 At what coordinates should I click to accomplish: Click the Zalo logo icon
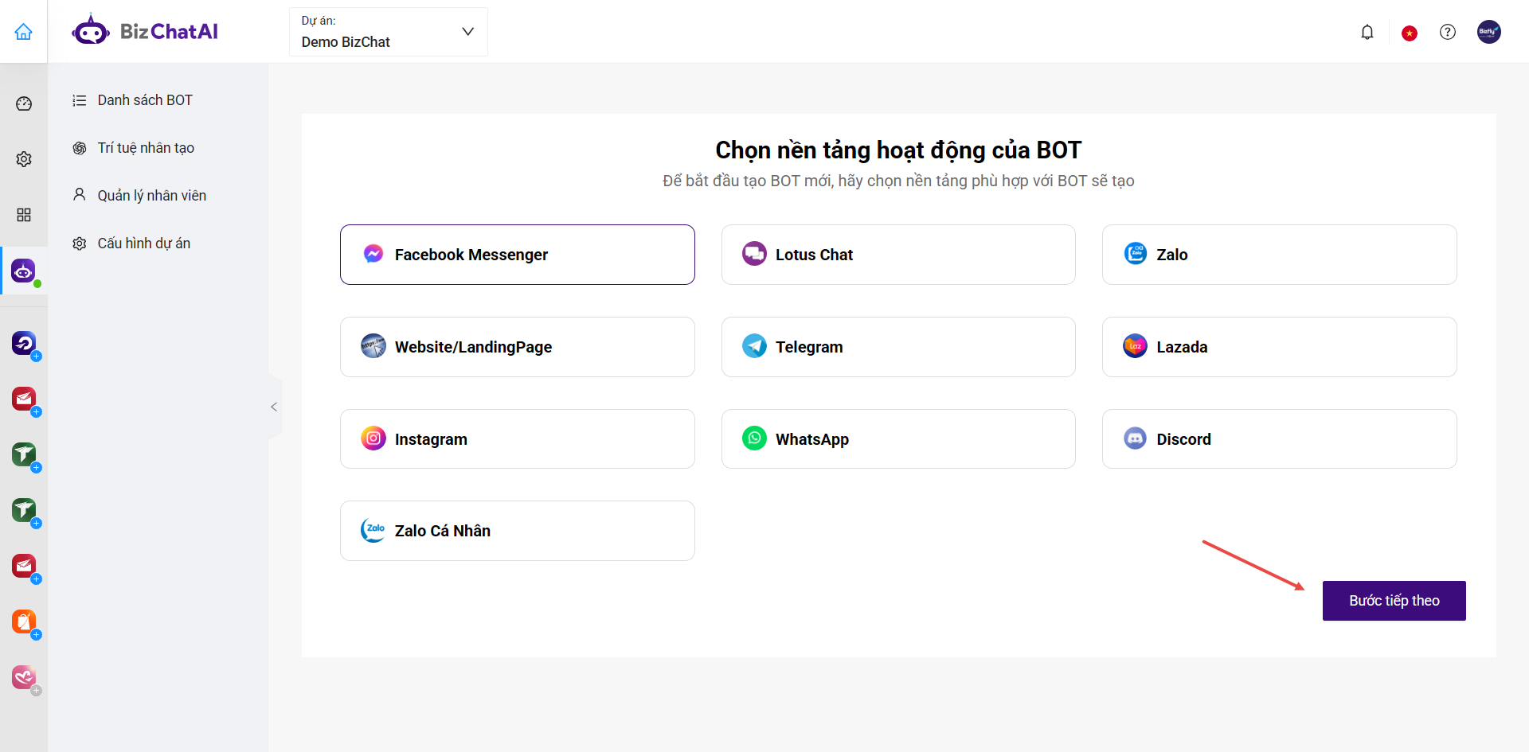click(1136, 254)
